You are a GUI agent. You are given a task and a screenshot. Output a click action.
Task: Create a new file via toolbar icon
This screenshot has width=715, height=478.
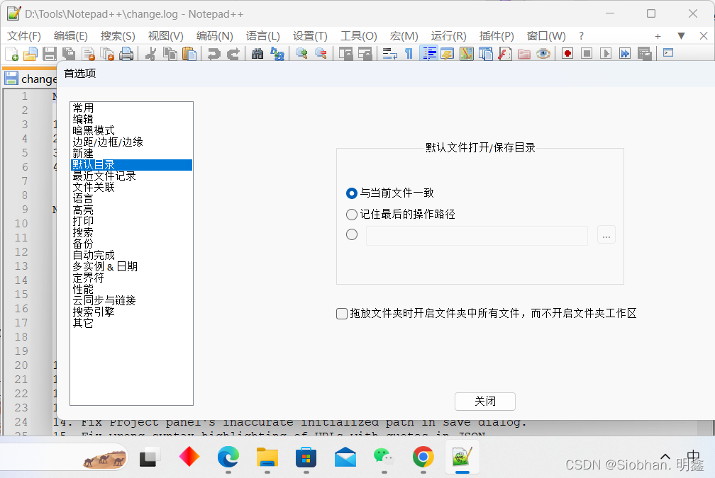click(x=12, y=54)
